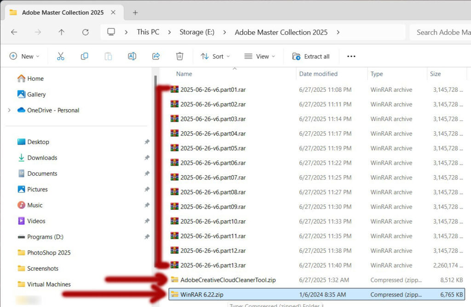Image resolution: width=471 pixels, height=307 pixels.
Task: Click the Desktop icon in sidebar
Action: [21, 142]
